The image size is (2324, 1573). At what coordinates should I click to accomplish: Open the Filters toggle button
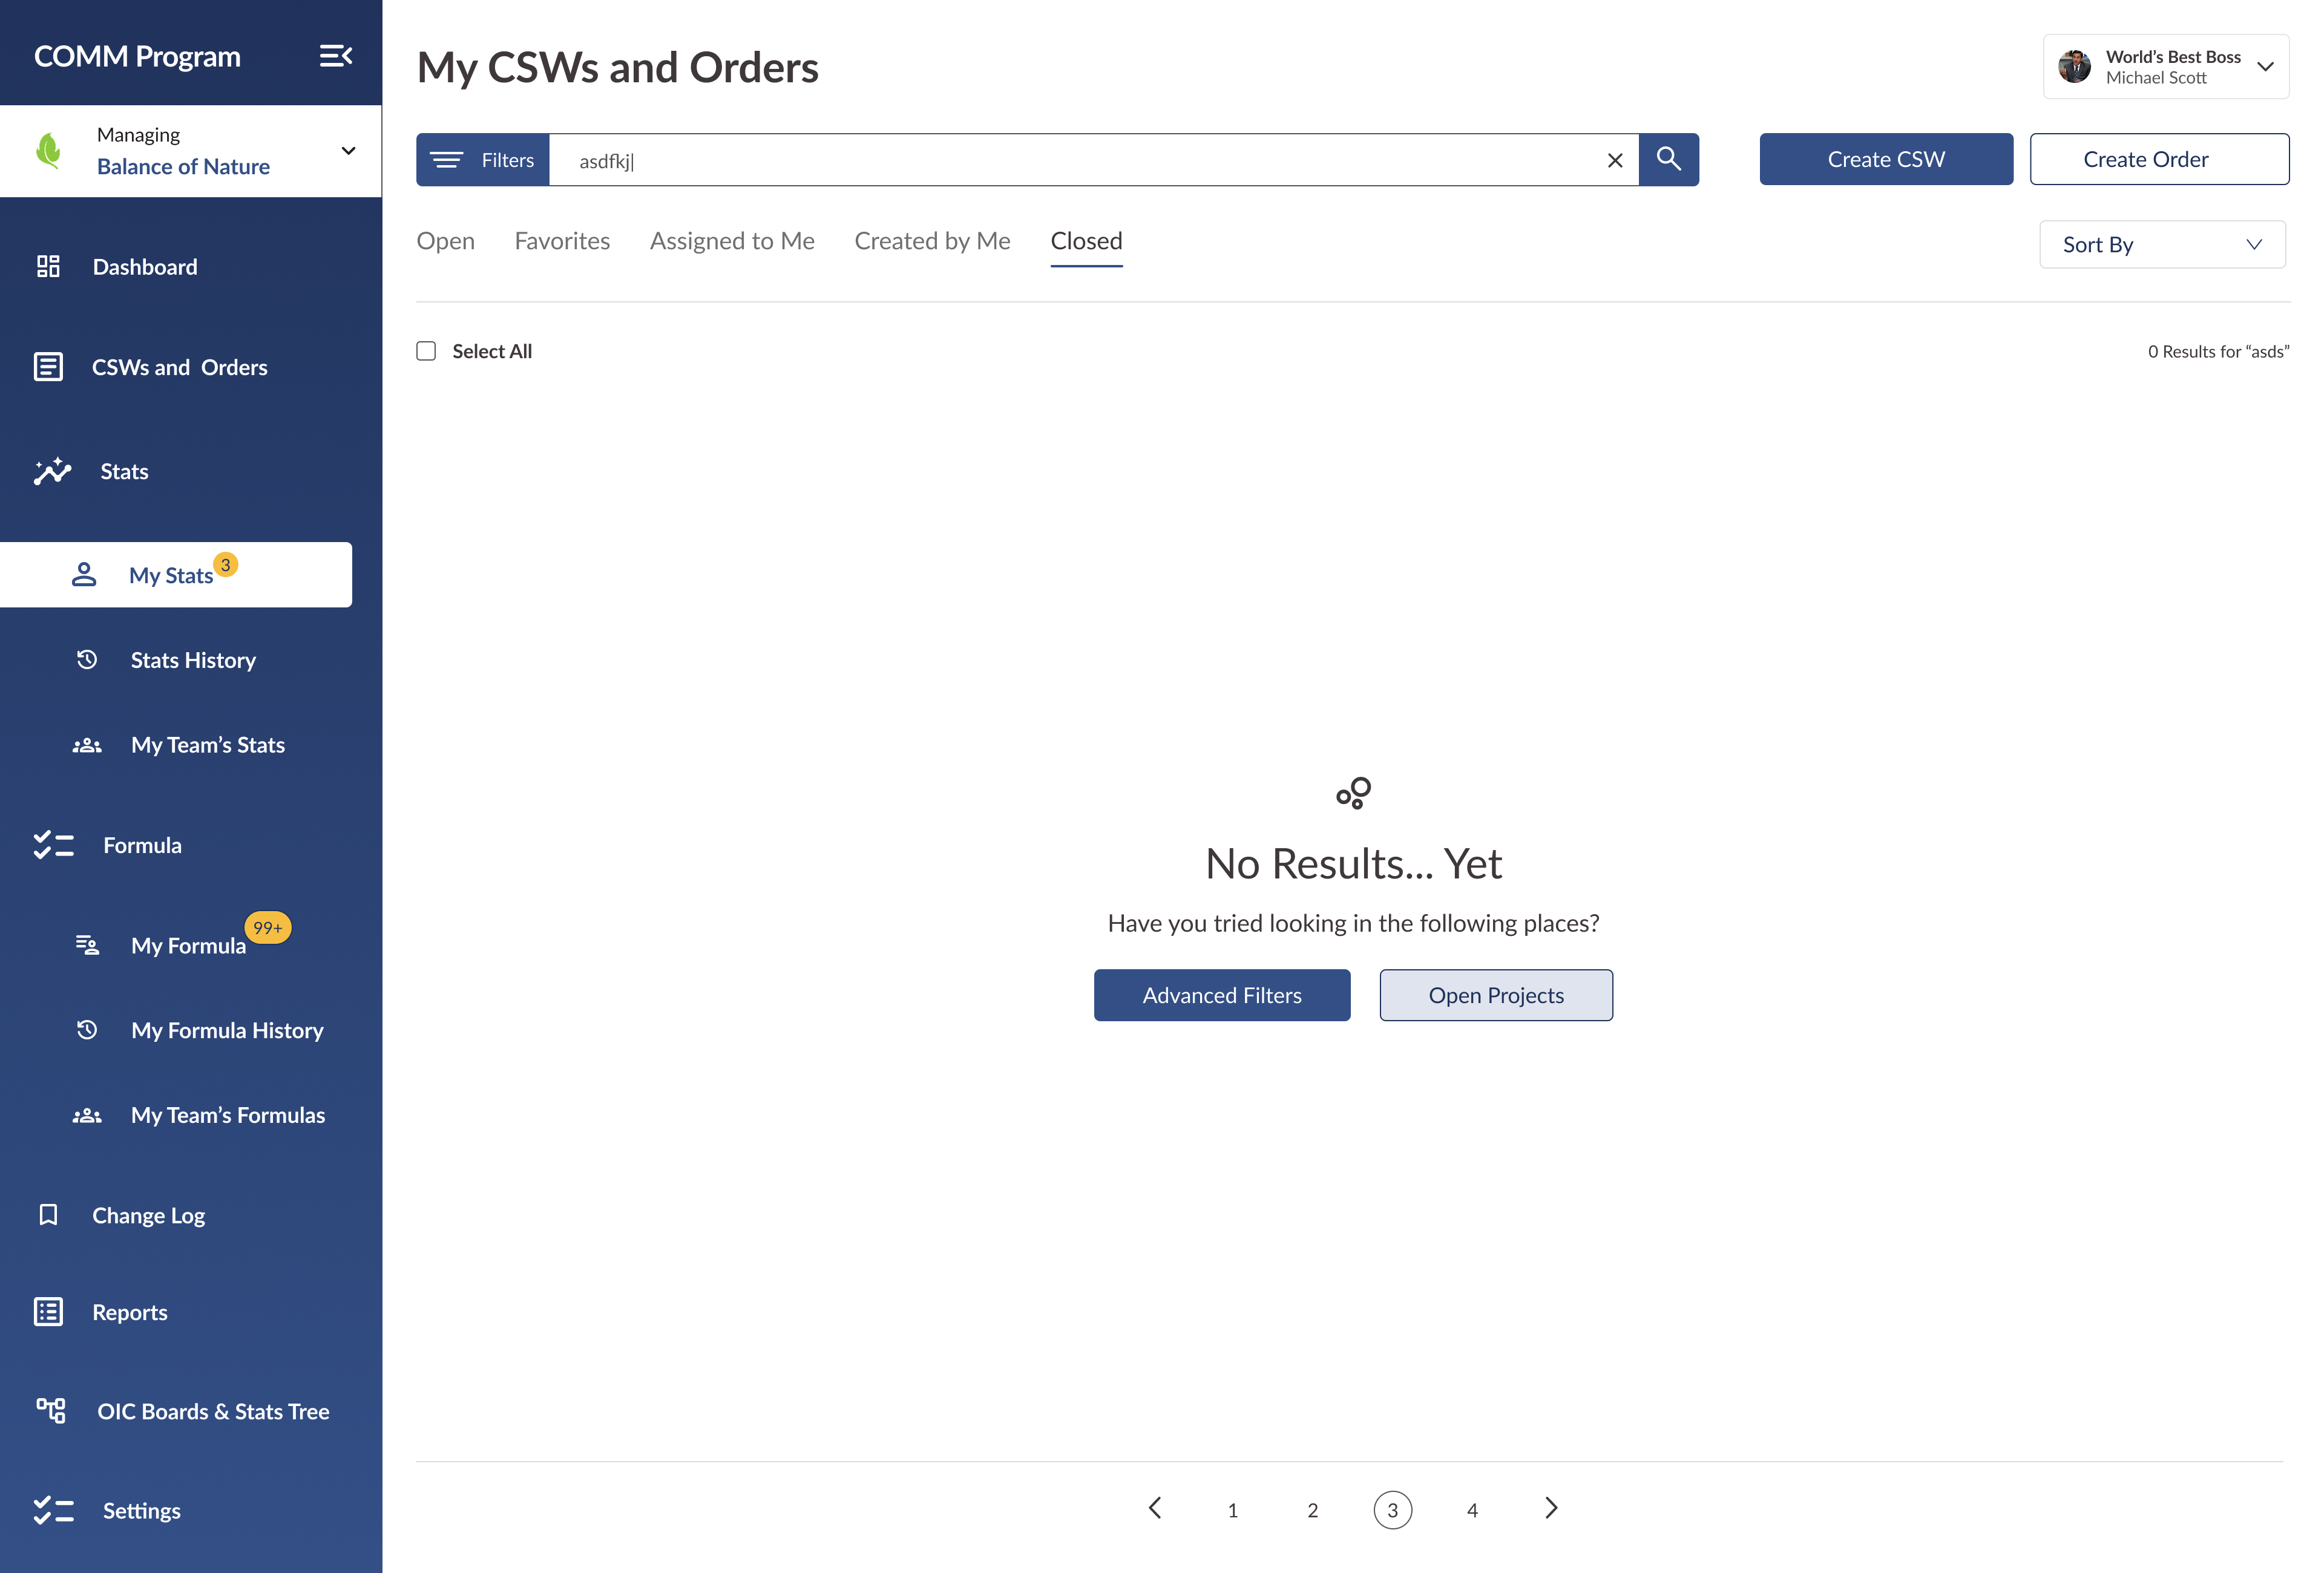tap(482, 160)
